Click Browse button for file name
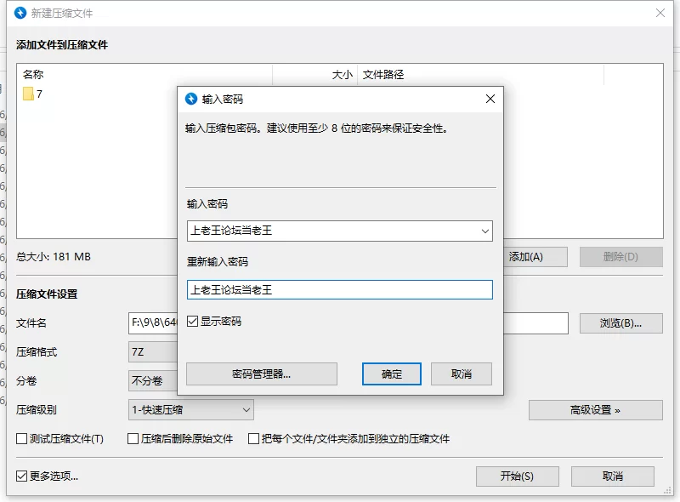This screenshot has height=502, width=680. click(x=620, y=323)
